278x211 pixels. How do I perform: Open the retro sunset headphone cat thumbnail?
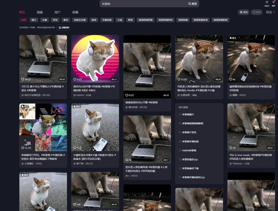95,59
